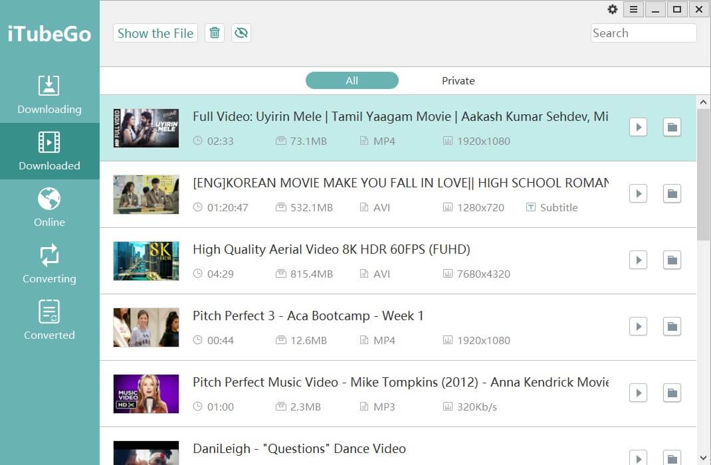Open folder for the Aerial Video 8K
The width and height of the screenshot is (711, 465).
tap(672, 260)
